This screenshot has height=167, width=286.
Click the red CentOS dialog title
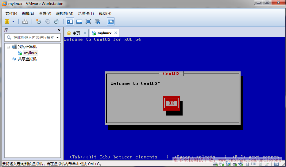pos(171,74)
